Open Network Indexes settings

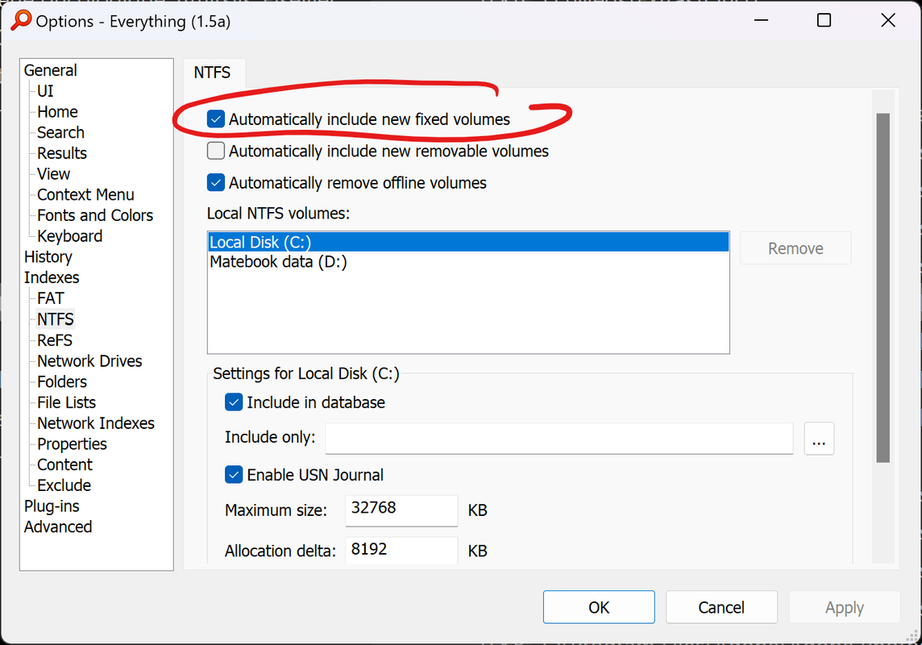coord(96,423)
